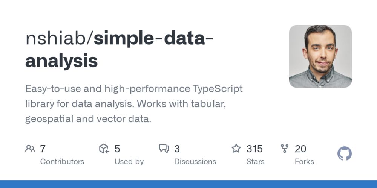This screenshot has width=377, height=188.
Task: Click the TypeScript library description text
Action: click(x=134, y=104)
